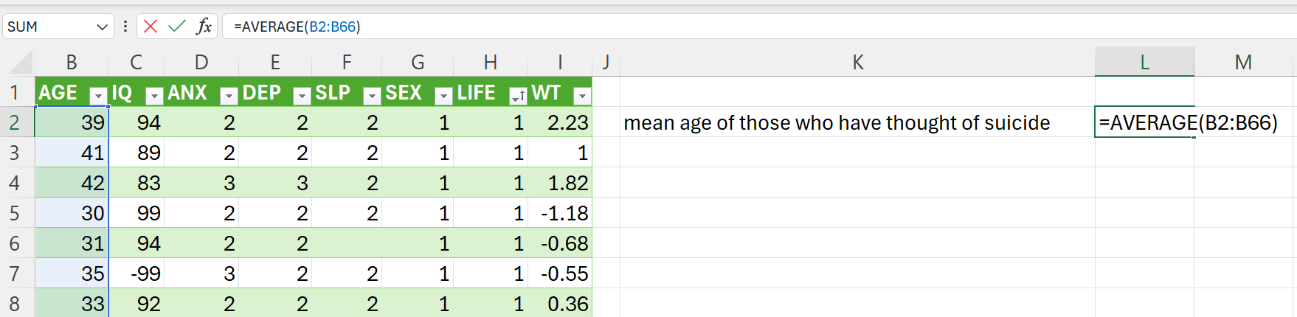Expand the Name Box dropdown arrow
This screenshot has width=1297, height=317.
tap(103, 27)
